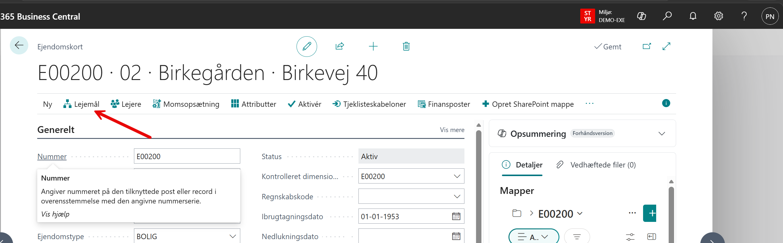Open Attributter action

pos(253,104)
